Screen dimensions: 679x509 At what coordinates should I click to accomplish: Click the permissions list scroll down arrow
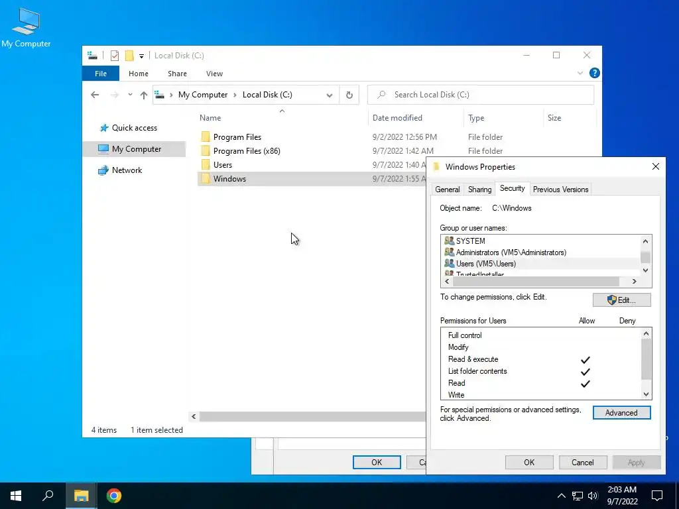646,394
